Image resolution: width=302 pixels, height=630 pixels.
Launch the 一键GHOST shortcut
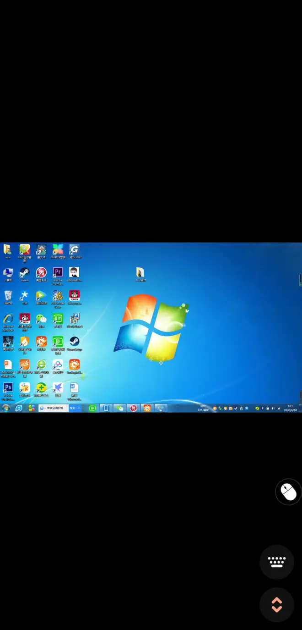[74, 251]
